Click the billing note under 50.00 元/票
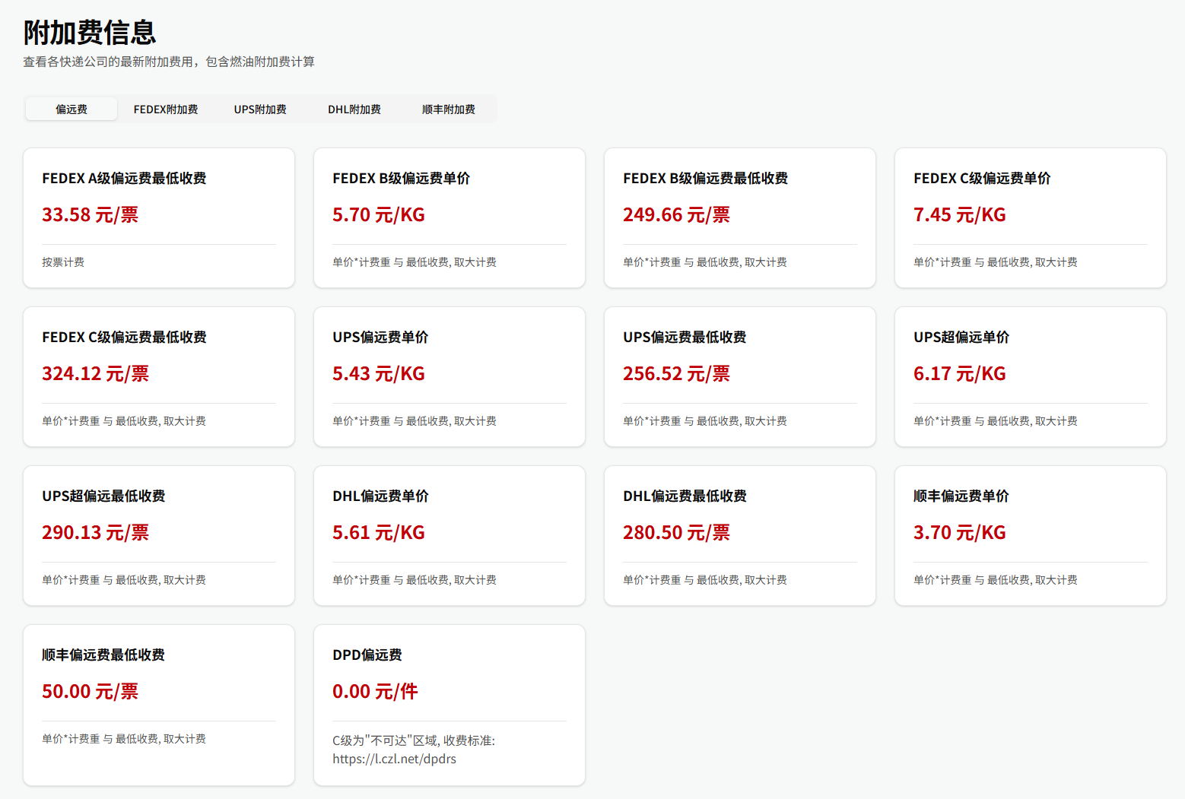Viewport: 1185px width, 799px height. point(124,739)
